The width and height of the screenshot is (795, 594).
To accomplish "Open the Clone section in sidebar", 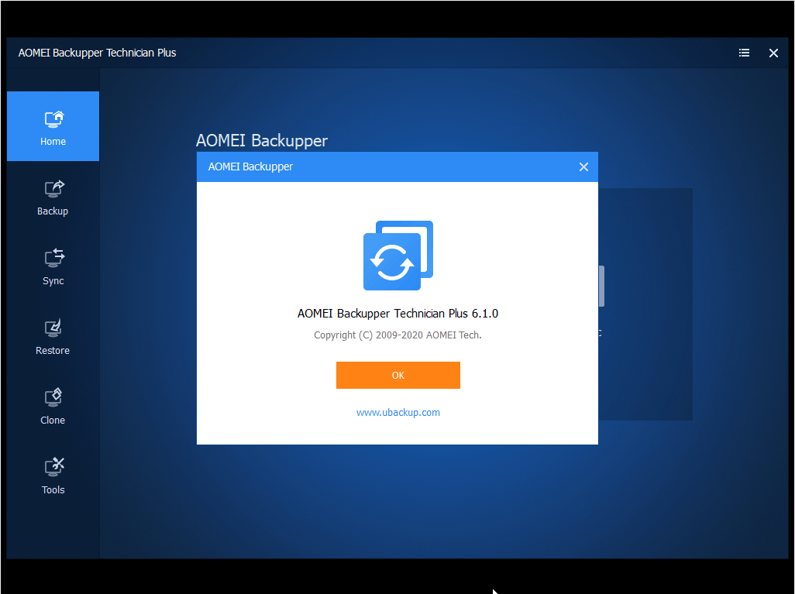I will pos(53,407).
